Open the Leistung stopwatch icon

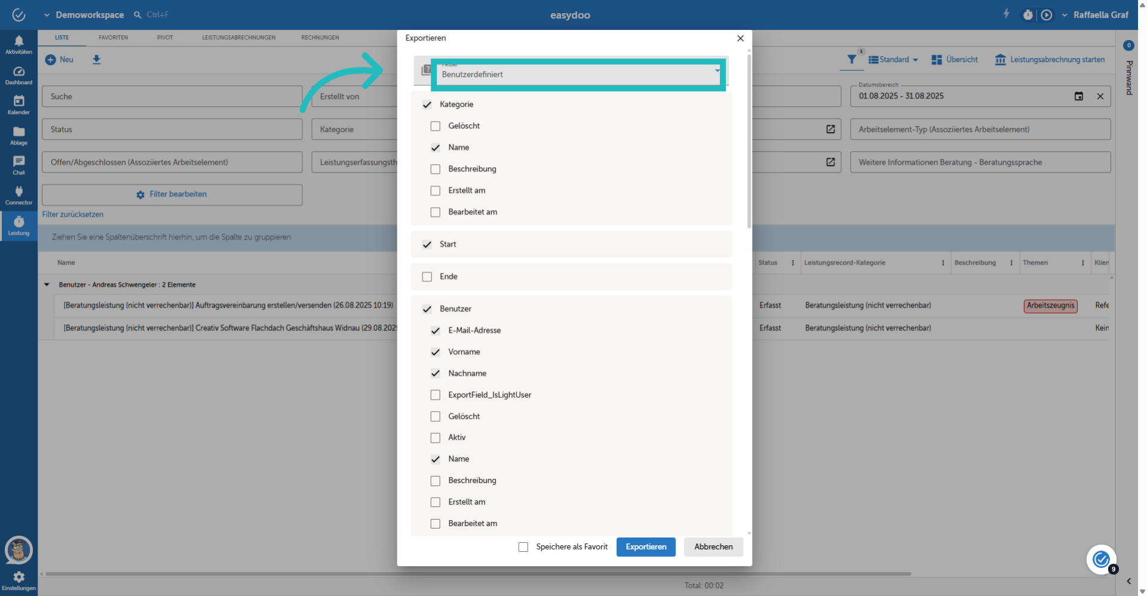19,222
